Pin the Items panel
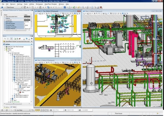The height and width of the screenshot is (116, 164). pyautogui.click(x=31, y=36)
